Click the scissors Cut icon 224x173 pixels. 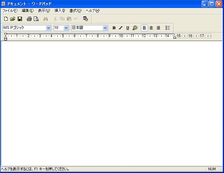point(55,18)
